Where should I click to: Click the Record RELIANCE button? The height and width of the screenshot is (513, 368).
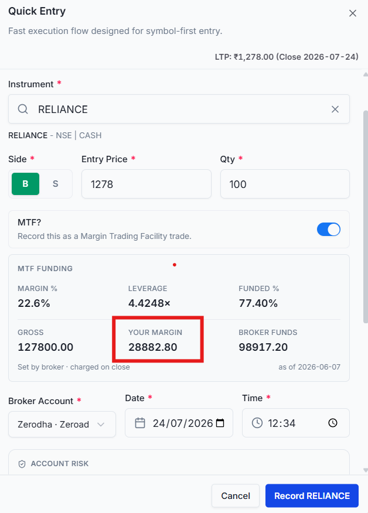312,495
